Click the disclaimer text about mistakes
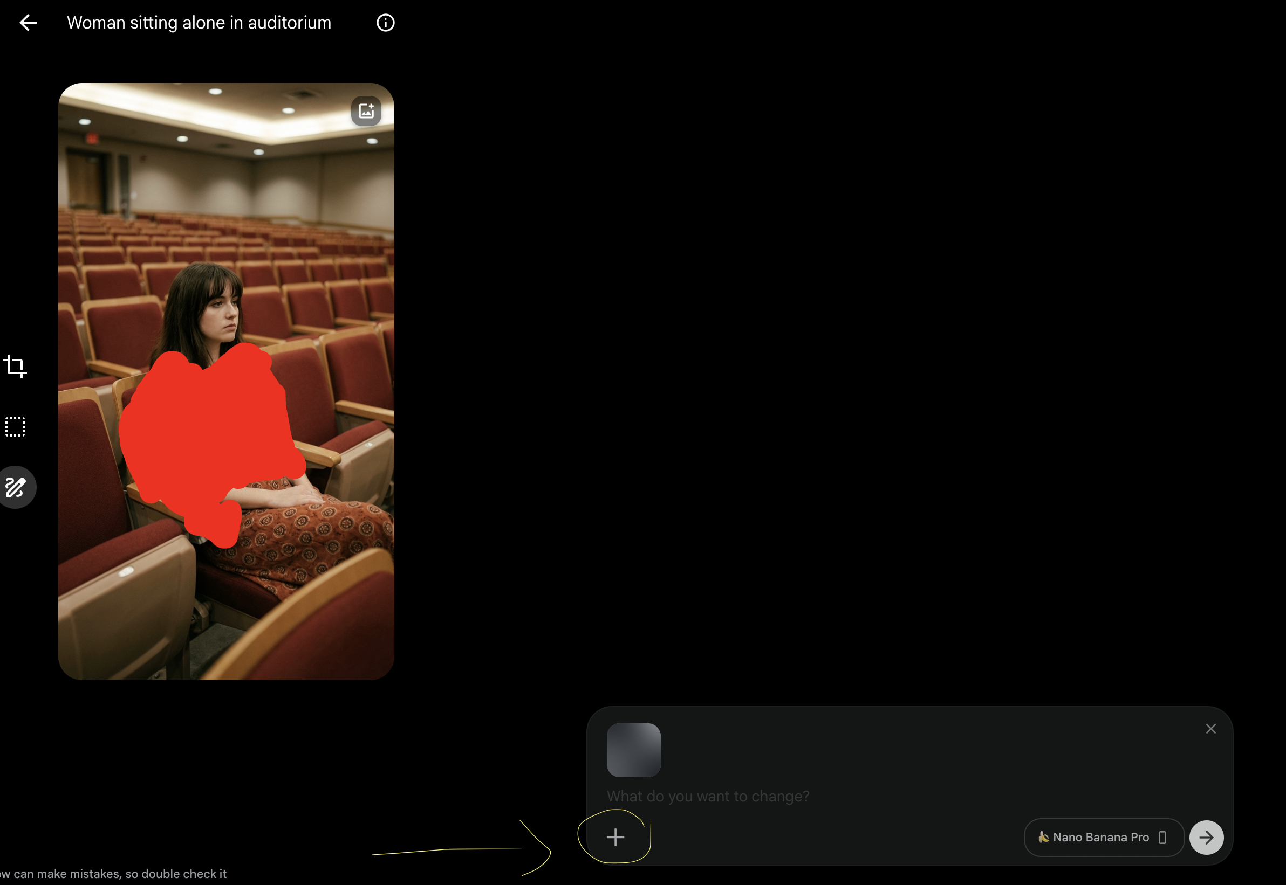This screenshot has width=1286, height=885. 113,873
